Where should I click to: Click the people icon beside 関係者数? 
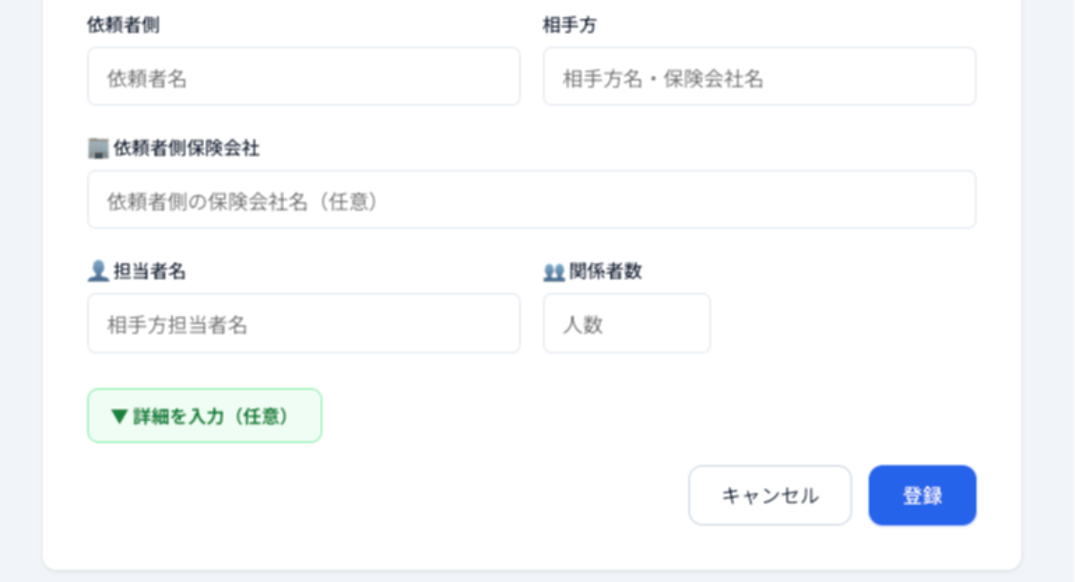(x=553, y=272)
